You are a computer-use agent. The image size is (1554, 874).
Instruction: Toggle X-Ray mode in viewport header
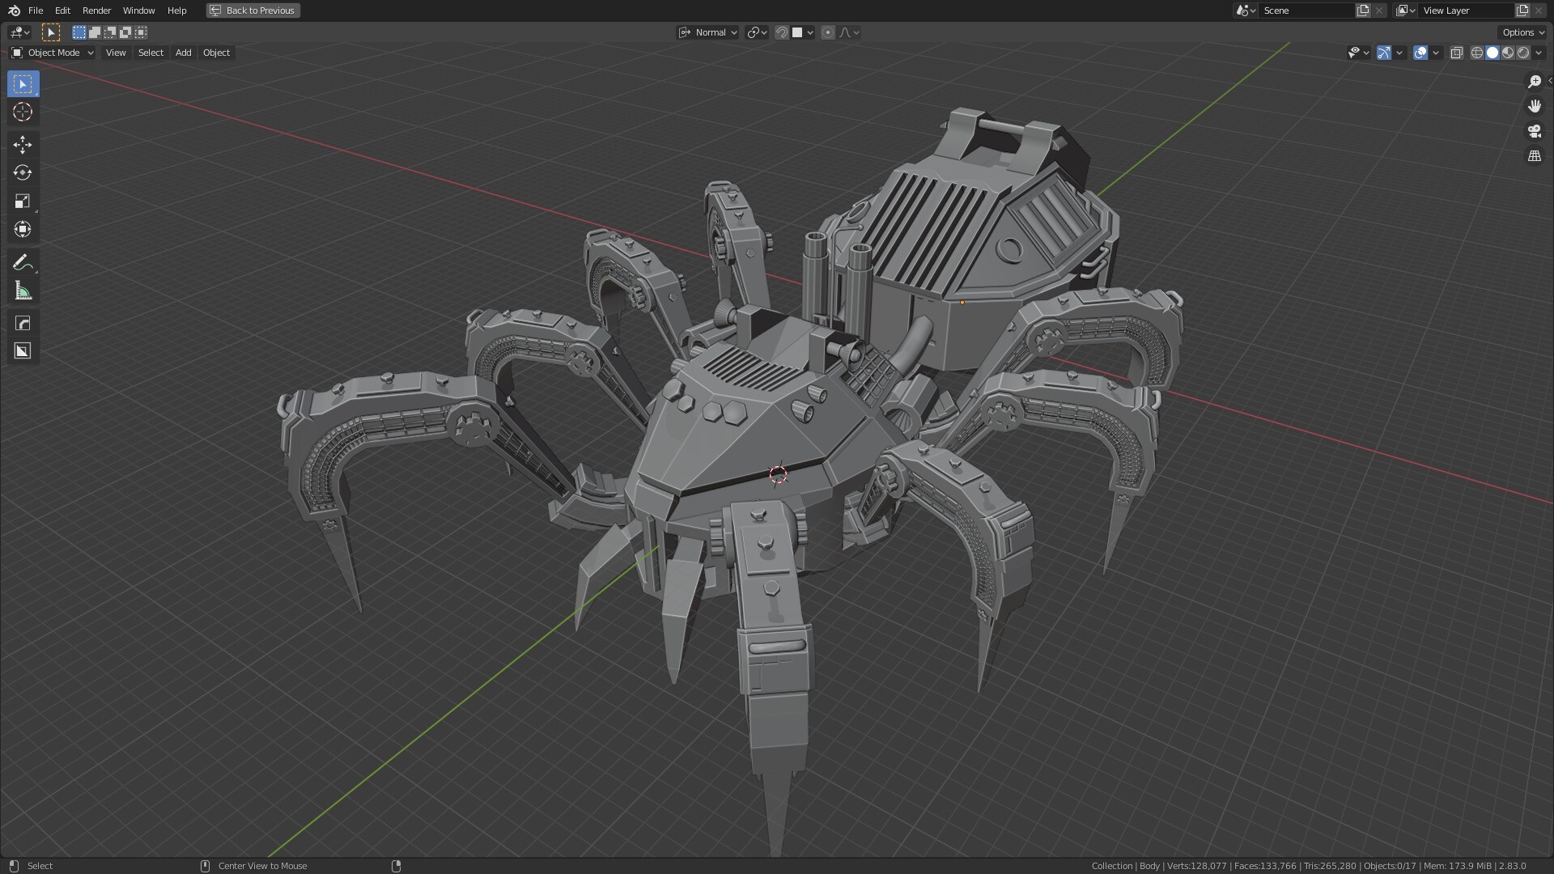[x=1457, y=53]
